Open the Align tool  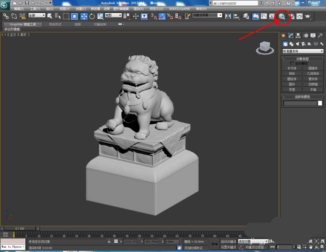(236, 16)
